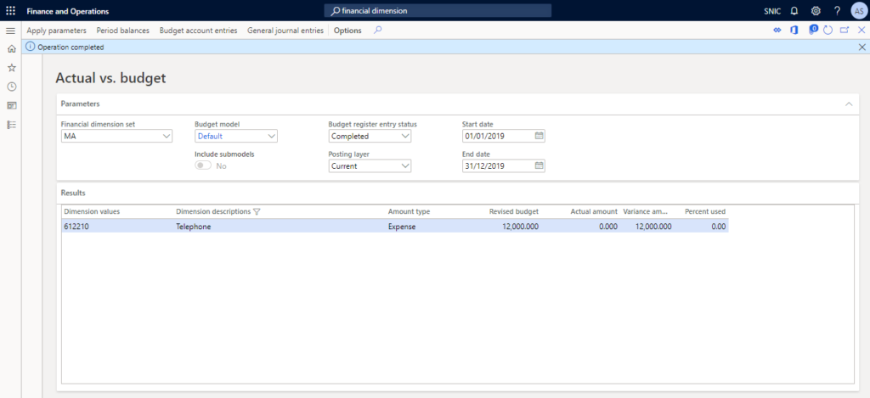870x398 pixels.
Task: Open the Options menu tab
Action: 347,31
